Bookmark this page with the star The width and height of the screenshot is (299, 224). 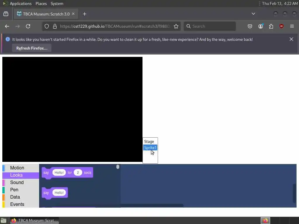[176, 26]
